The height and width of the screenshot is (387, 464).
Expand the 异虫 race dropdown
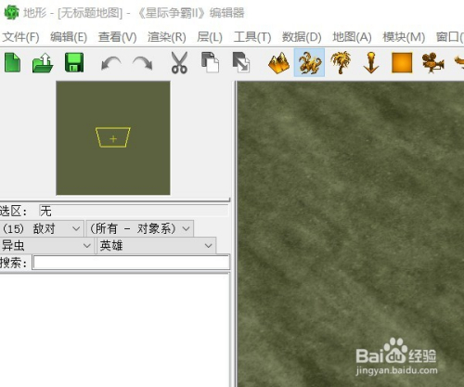click(46, 246)
